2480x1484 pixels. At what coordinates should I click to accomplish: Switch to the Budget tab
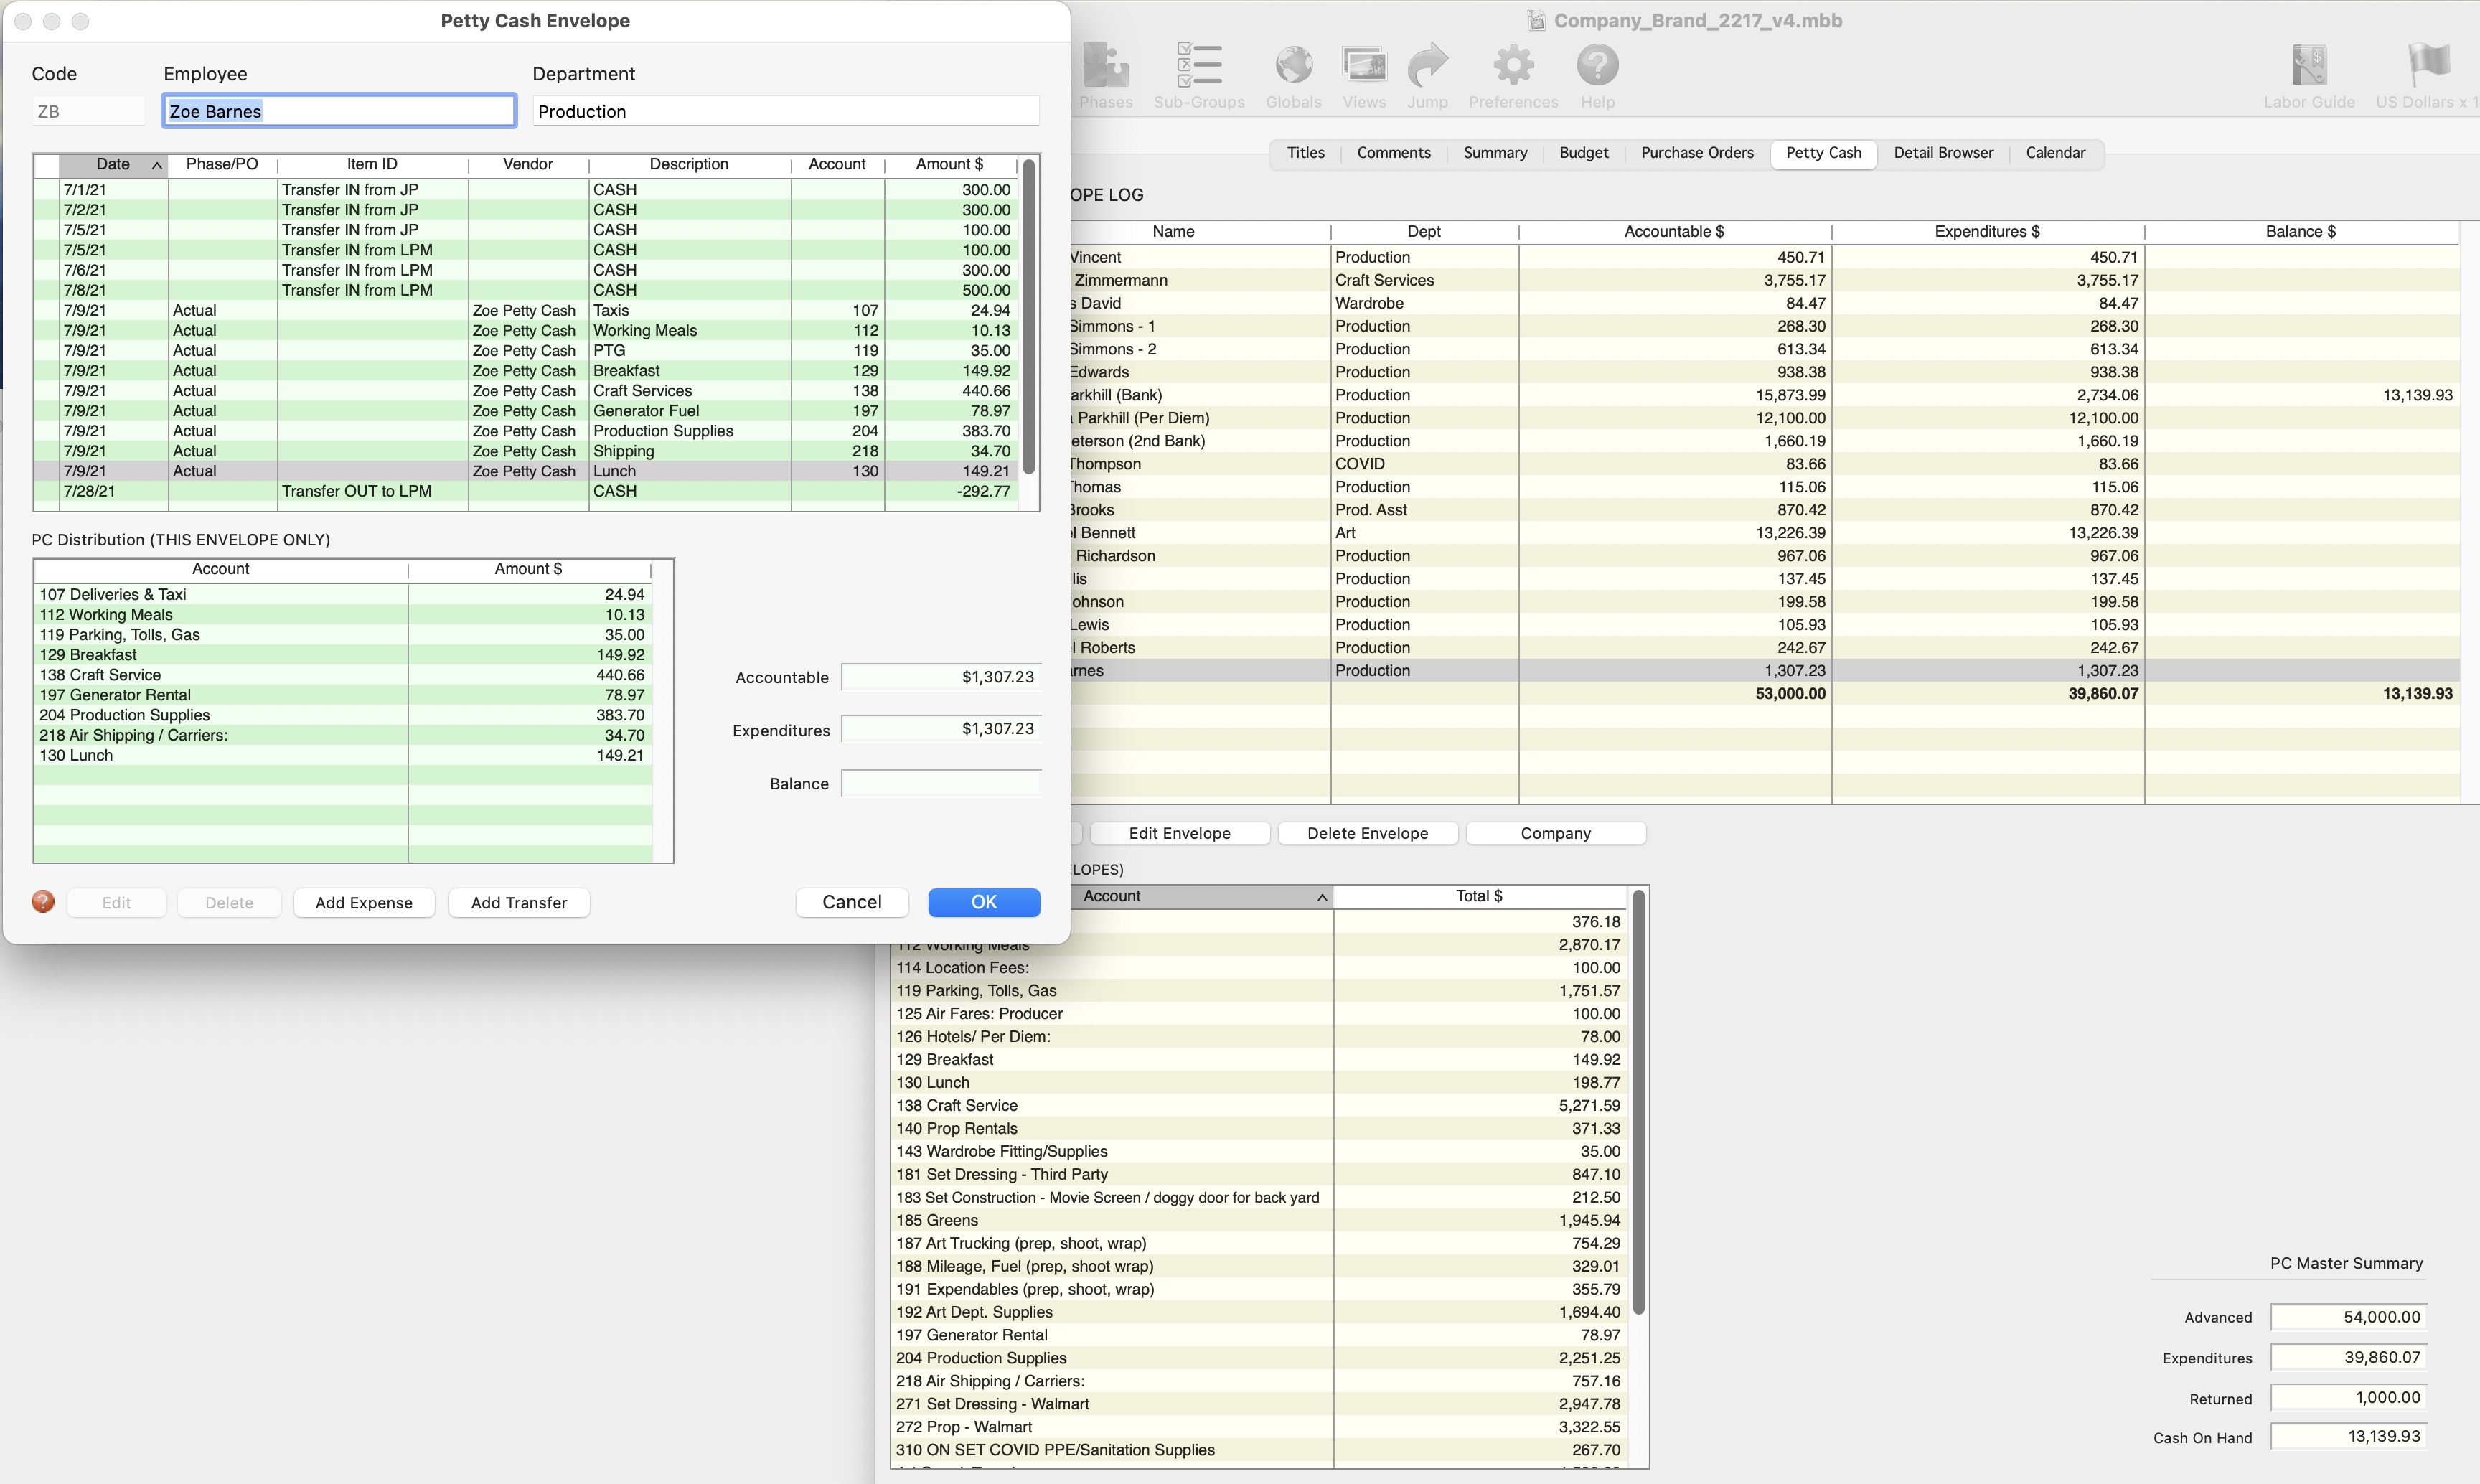click(x=1584, y=153)
